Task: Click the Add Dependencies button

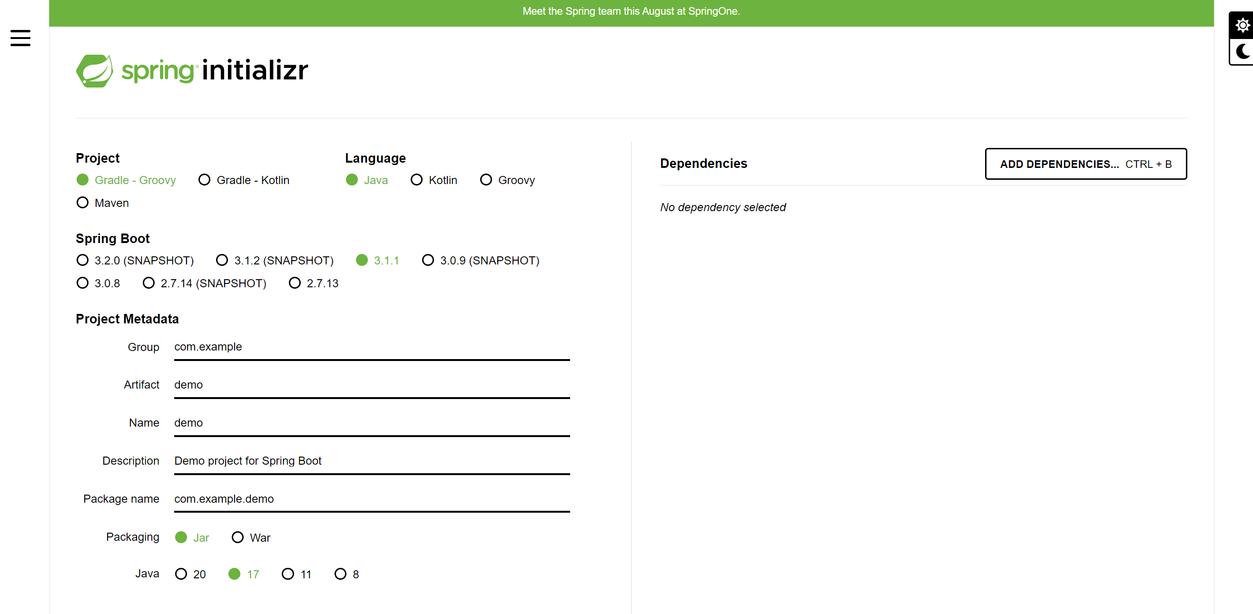Action: (1085, 164)
